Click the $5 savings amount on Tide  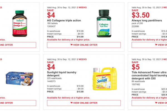tap(136, 67)
